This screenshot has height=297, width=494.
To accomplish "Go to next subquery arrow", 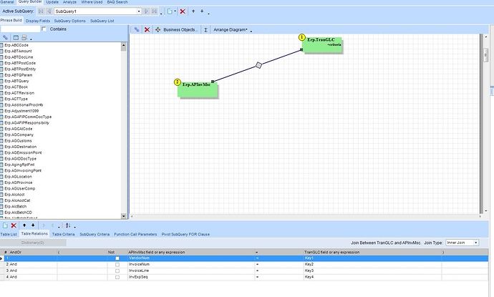I will 146,11.
